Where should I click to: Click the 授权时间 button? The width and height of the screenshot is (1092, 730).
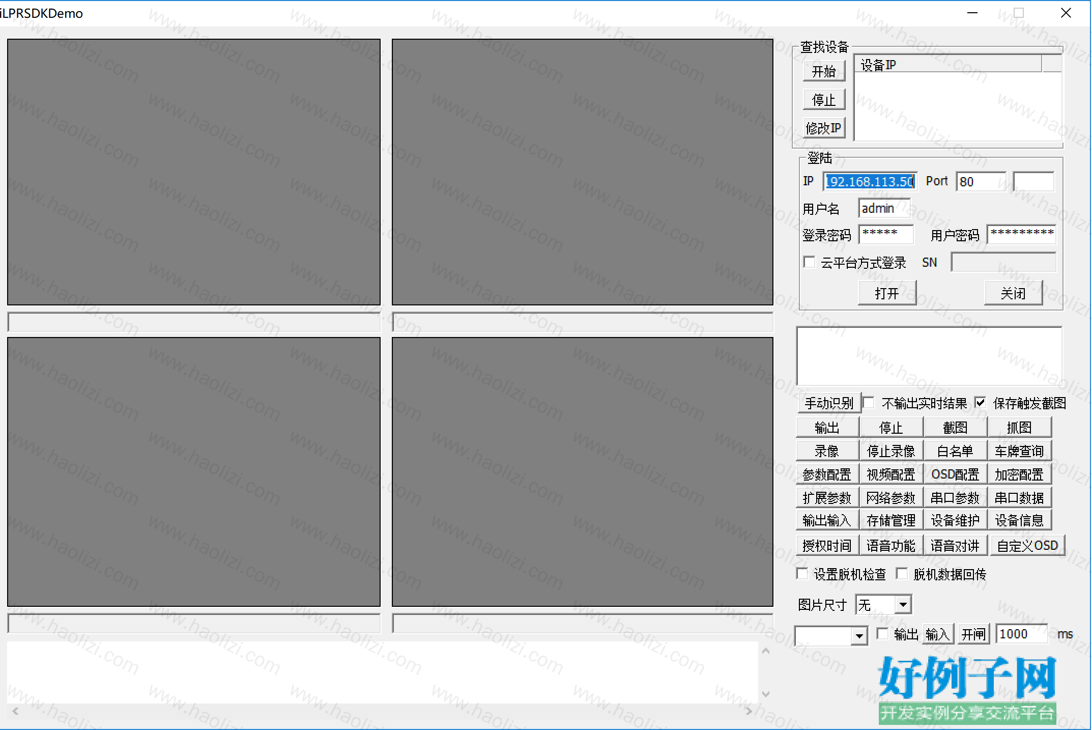click(x=827, y=545)
